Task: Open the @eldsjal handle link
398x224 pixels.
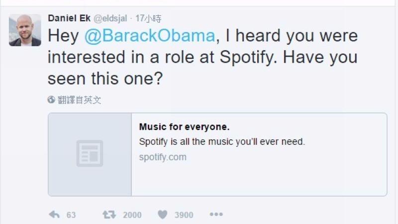Action: click(x=107, y=18)
